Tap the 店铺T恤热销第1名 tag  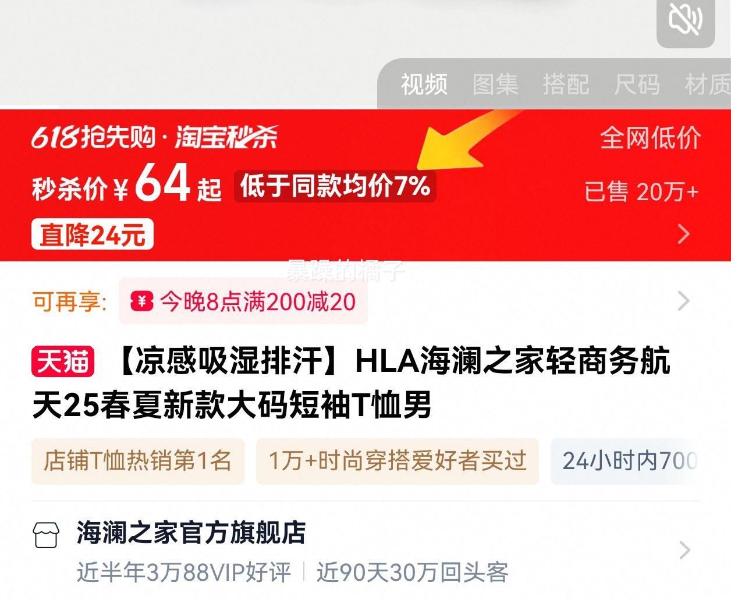pyautogui.click(x=138, y=461)
